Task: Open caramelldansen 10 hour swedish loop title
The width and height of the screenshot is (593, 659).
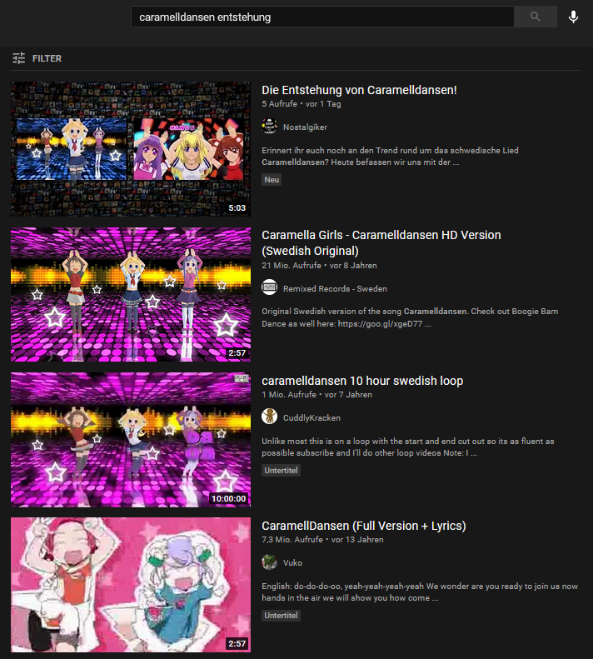Action: pyautogui.click(x=362, y=381)
